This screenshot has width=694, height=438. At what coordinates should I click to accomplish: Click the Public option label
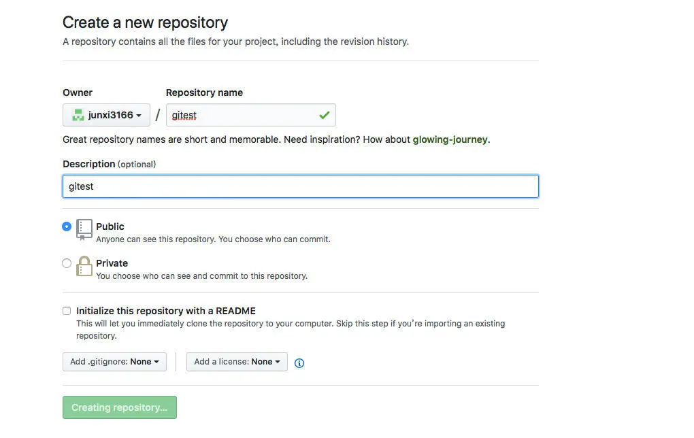pos(110,226)
